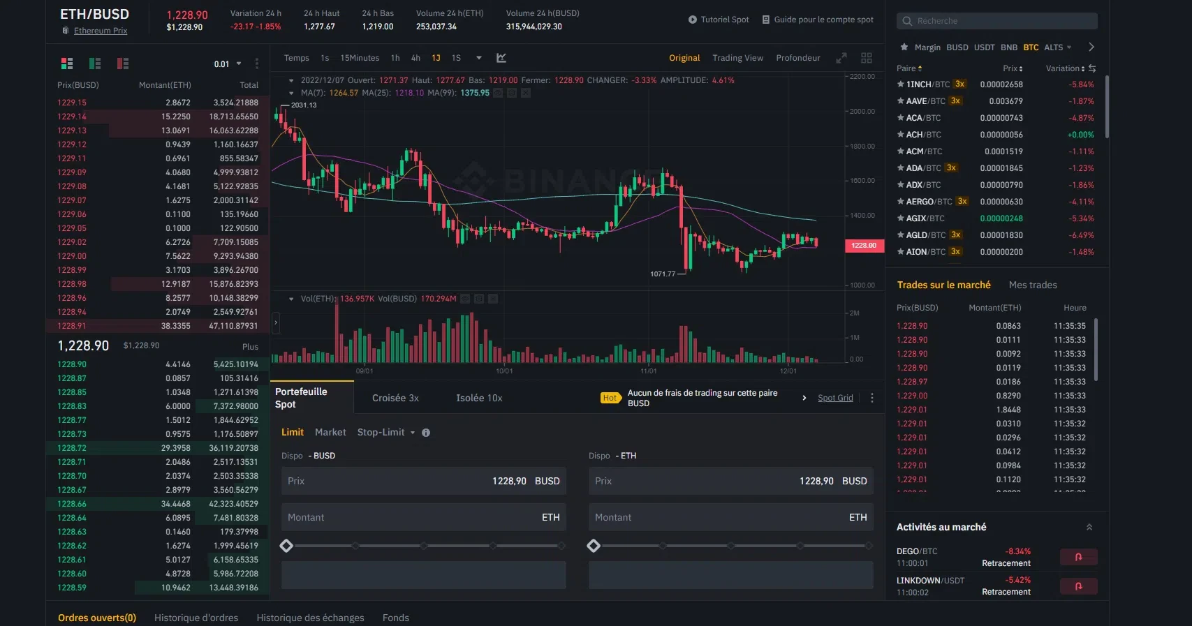Favorite the ADA/BTC pair star
This screenshot has width=1192, height=626.
click(x=901, y=168)
